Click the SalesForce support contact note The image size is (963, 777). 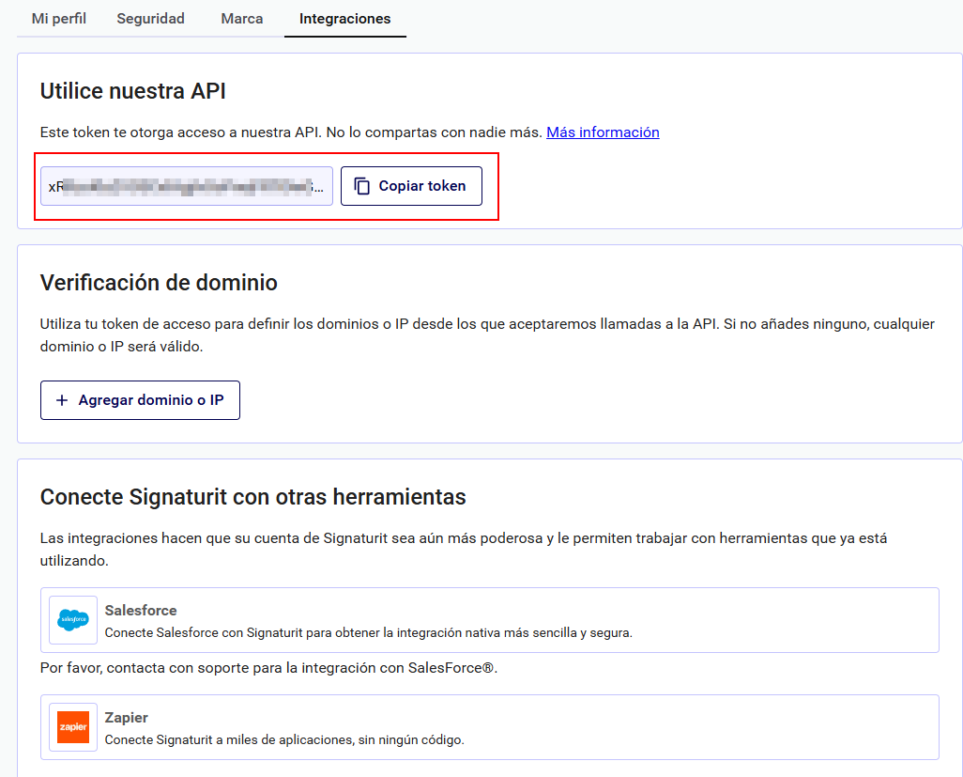[x=267, y=669]
